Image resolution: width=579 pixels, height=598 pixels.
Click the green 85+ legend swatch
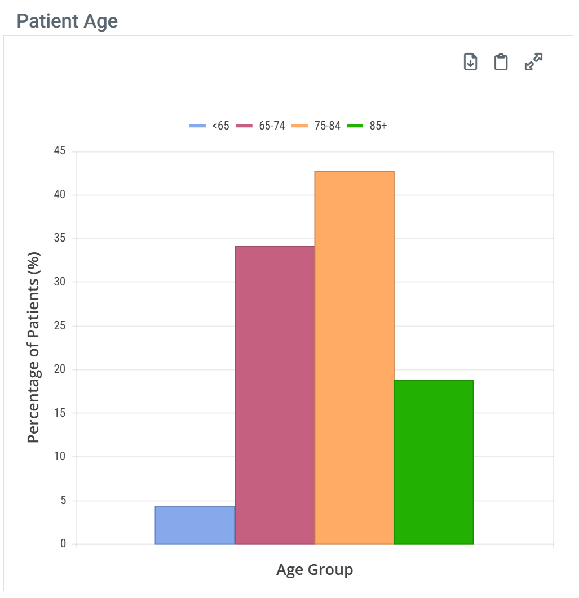(x=355, y=126)
